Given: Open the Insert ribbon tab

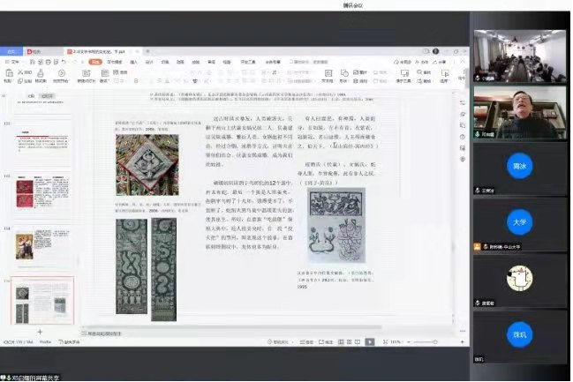Looking at the screenshot, I should tap(132, 63).
